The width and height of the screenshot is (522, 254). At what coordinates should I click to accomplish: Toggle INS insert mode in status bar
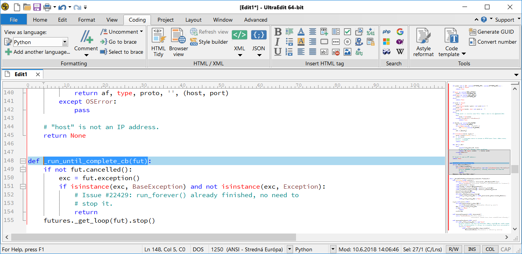[472, 249]
